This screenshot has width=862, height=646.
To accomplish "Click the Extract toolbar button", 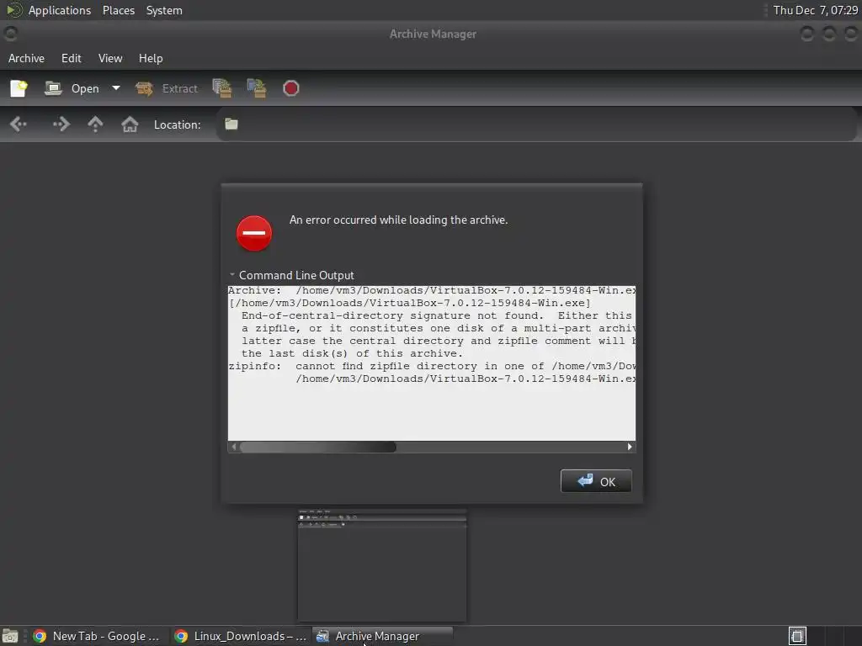I will [x=166, y=88].
